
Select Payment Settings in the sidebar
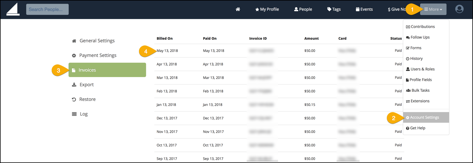(x=98, y=55)
